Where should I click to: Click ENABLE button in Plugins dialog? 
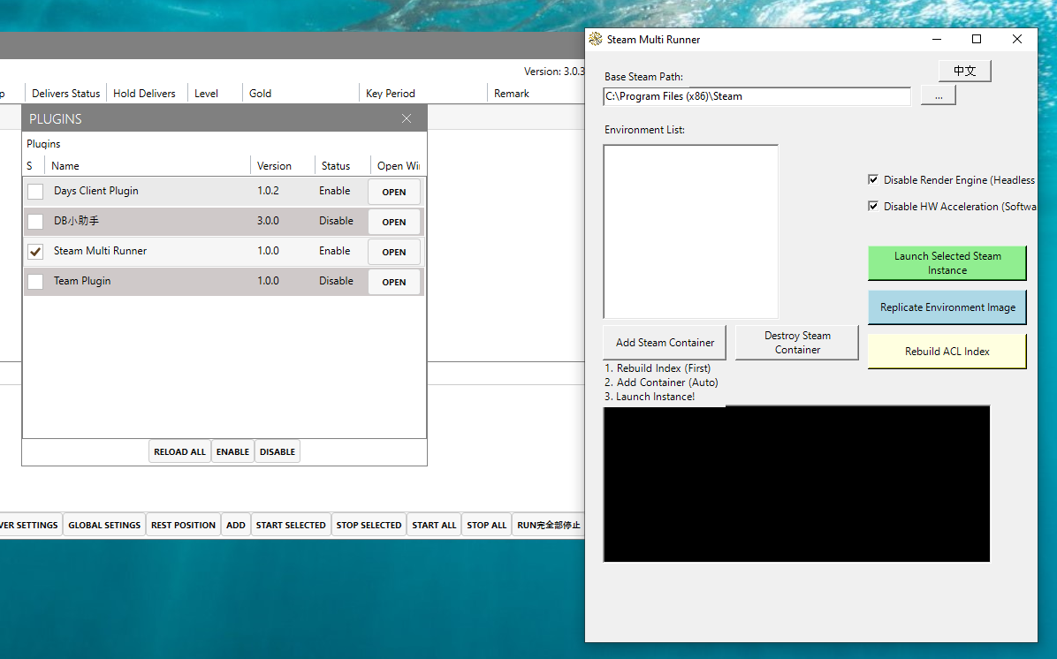[232, 451]
